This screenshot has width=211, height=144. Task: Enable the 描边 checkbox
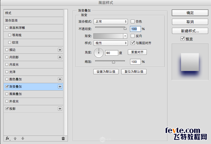(x=7, y=50)
